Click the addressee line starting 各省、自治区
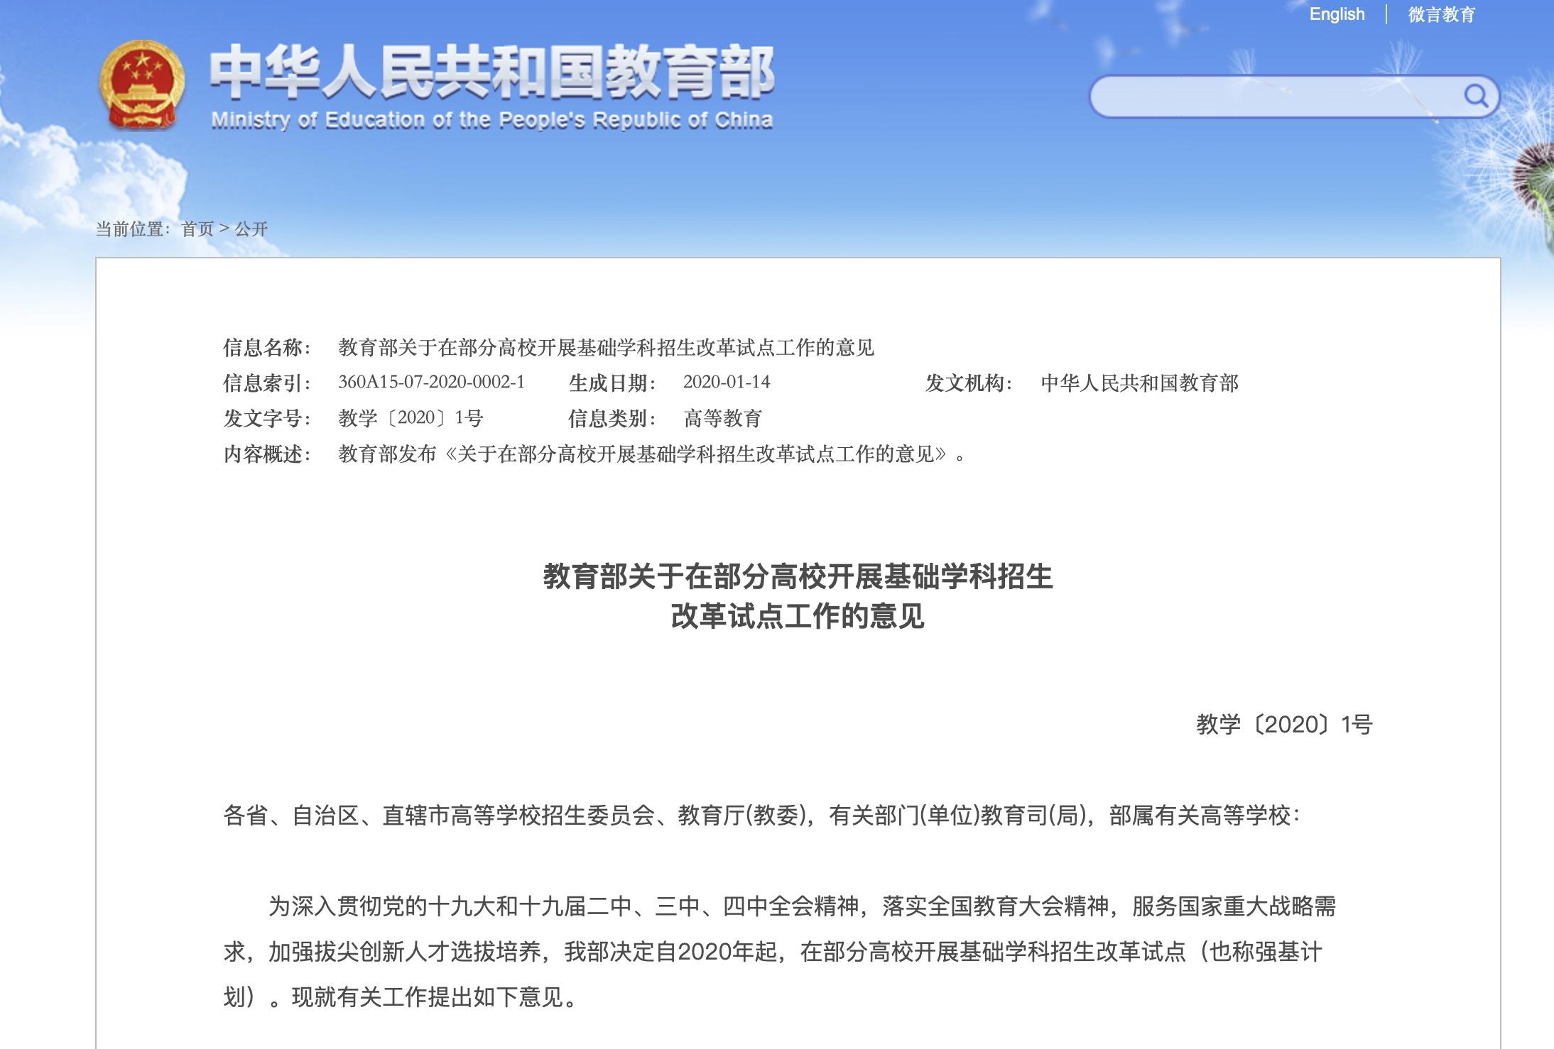The image size is (1554, 1049). click(x=762, y=815)
